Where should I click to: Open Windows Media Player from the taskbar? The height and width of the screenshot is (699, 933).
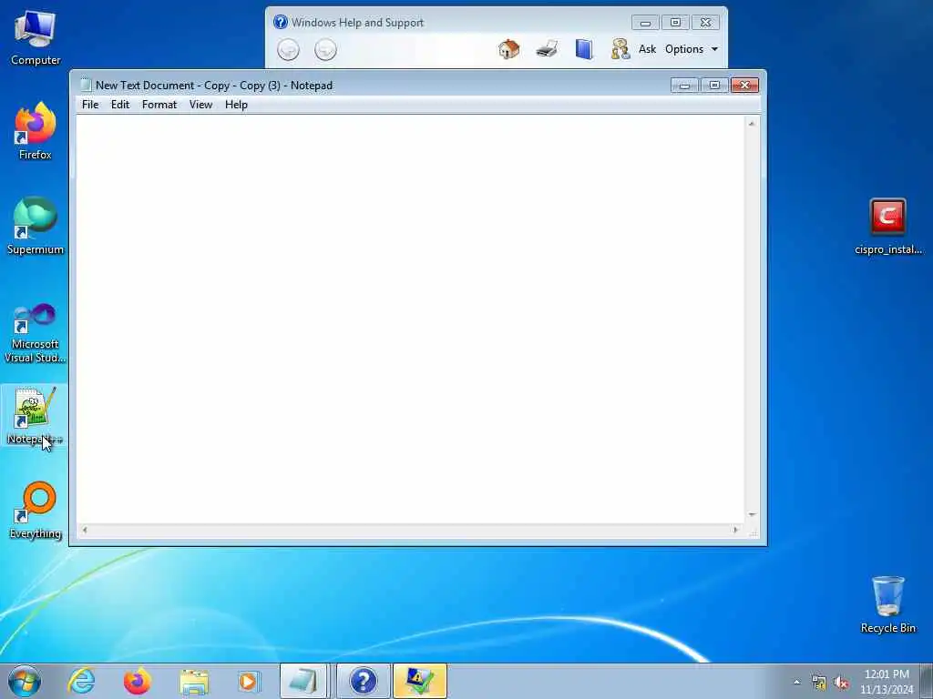(249, 681)
